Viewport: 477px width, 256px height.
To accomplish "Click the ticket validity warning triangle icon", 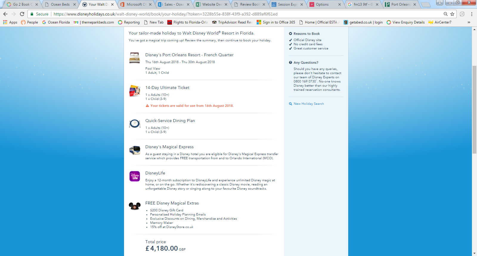I will point(147,106).
